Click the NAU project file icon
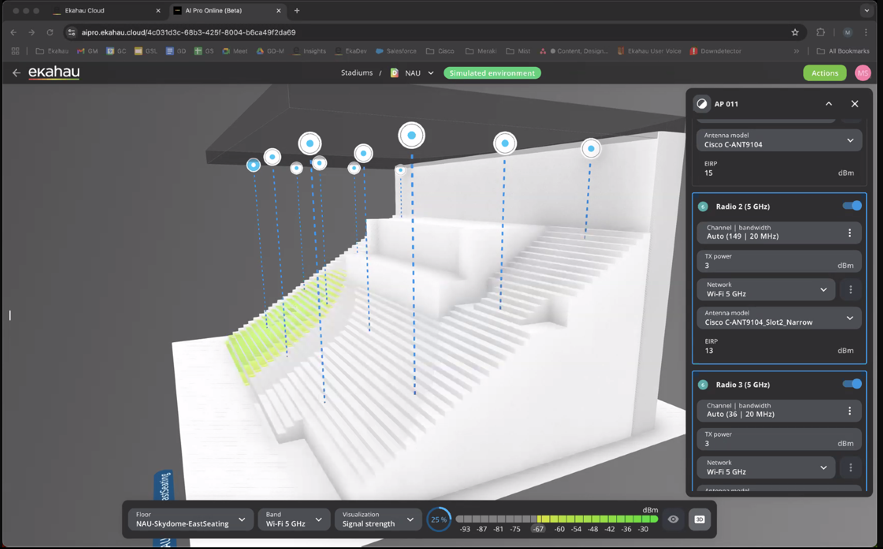The image size is (883, 549). pyautogui.click(x=394, y=73)
